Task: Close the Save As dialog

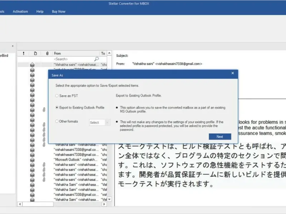Action: 233,73
